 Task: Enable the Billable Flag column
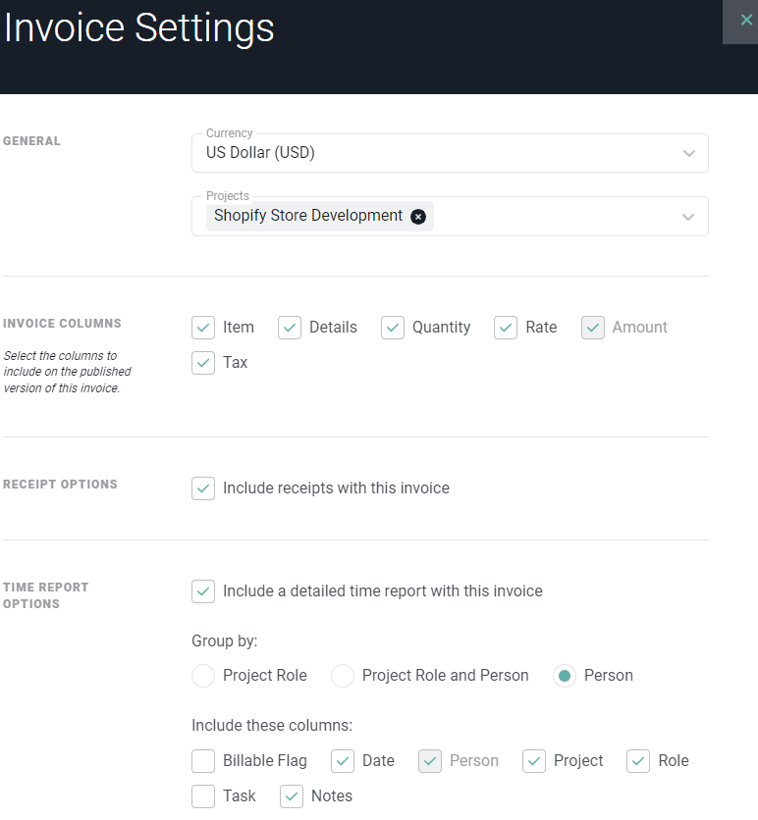pos(203,761)
